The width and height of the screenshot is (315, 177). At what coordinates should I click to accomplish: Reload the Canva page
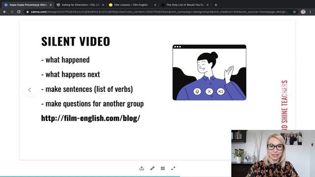[19, 12]
